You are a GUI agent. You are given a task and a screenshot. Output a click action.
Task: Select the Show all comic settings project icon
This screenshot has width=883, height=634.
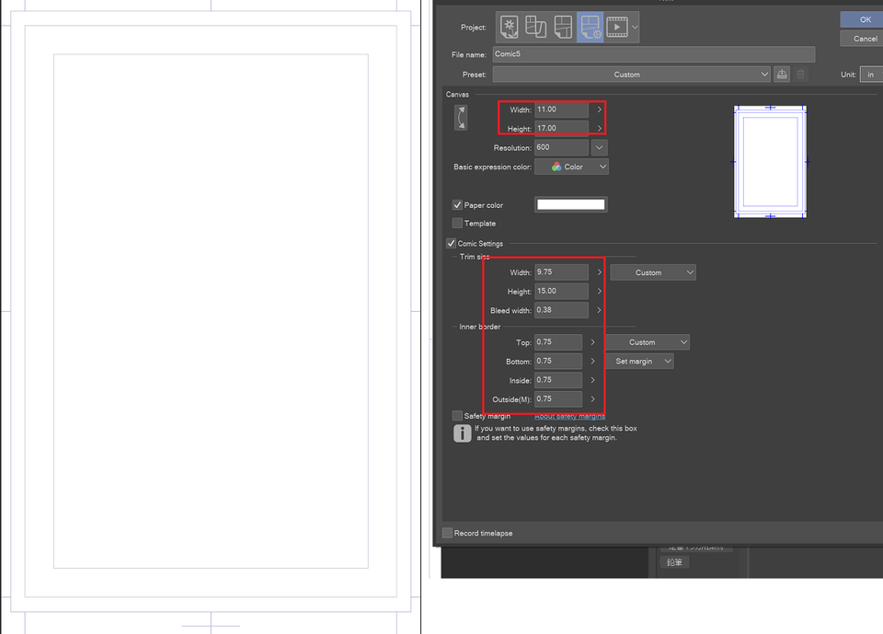click(591, 27)
